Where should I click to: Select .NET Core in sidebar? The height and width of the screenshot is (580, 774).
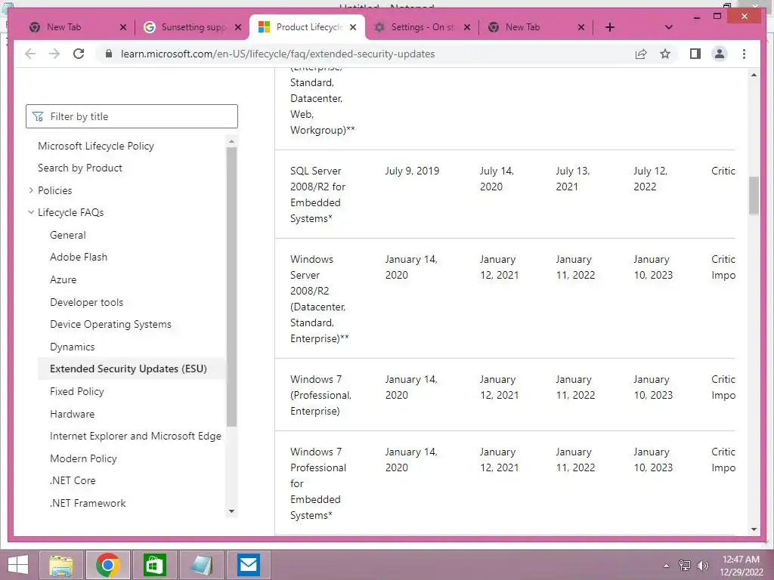pyautogui.click(x=73, y=480)
